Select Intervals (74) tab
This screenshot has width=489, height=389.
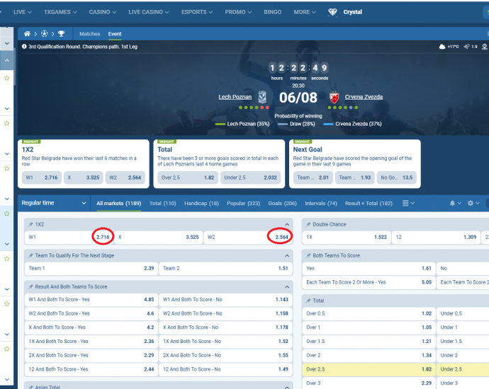321,203
